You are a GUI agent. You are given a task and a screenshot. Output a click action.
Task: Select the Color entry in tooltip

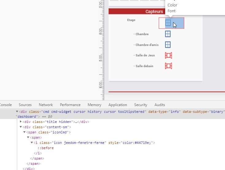tap(172, 5)
